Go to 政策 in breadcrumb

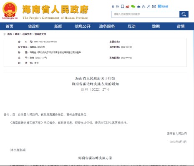click(17, 34)
